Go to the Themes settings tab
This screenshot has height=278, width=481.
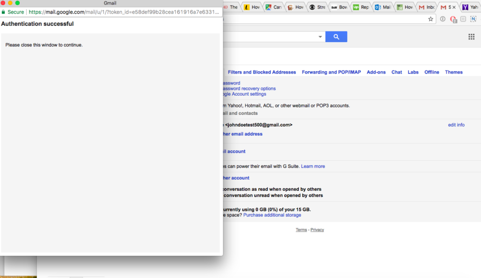coord(454,72)
